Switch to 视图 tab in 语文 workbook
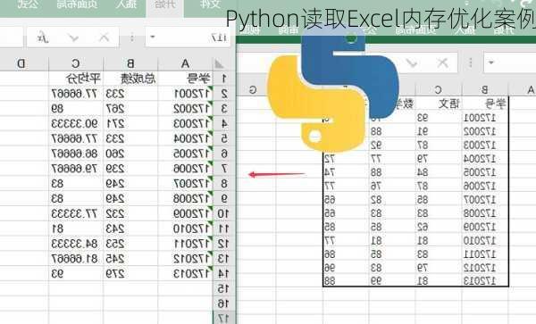Screen dimensions: 536x324 pyautogui.click(x=249, y=30)
